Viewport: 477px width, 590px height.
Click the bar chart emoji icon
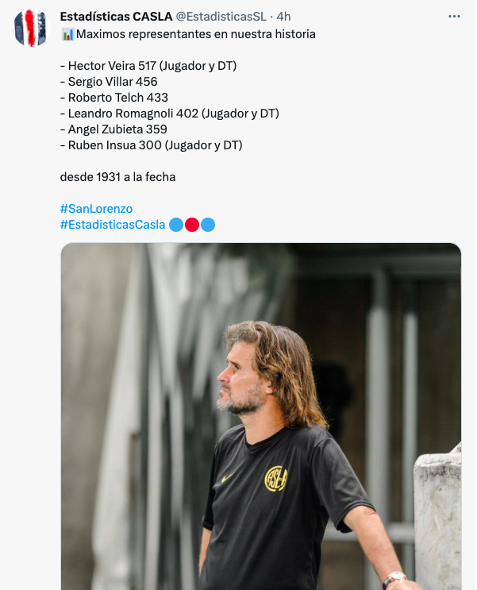67,35
